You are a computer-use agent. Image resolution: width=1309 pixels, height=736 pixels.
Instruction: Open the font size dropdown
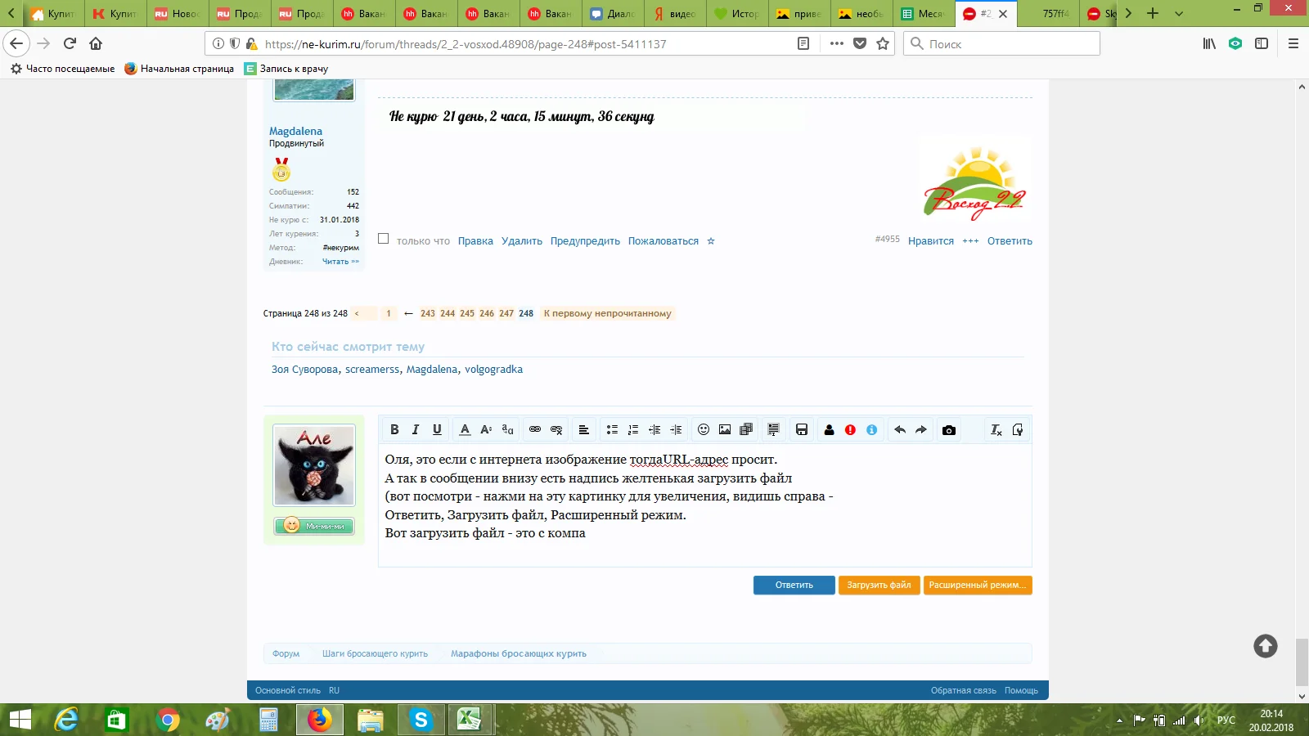[x=486, y=429]
